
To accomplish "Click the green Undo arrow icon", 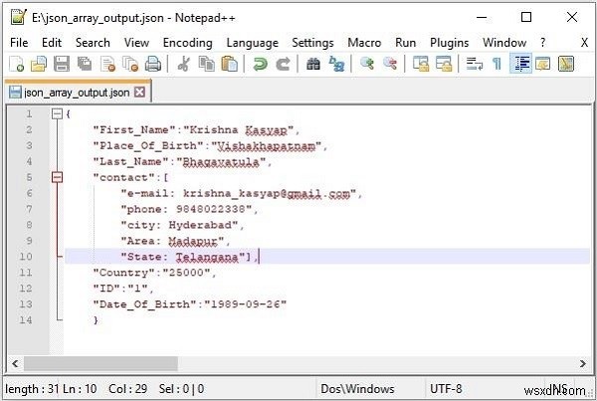I will coord(260,64).
